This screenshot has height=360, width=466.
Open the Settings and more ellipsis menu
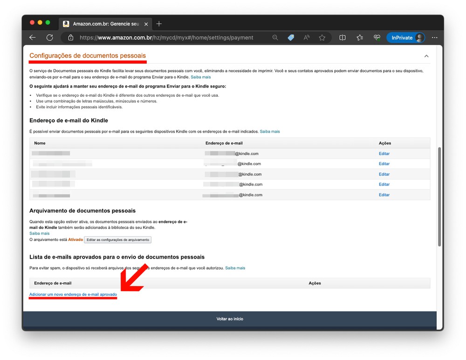pyautogui.click(x=434, y=38)
